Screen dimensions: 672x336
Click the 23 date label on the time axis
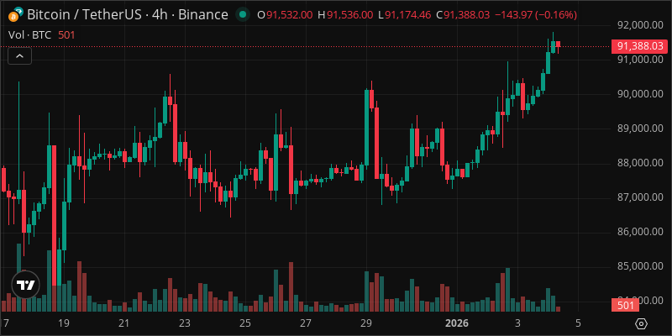click(184, 323)
